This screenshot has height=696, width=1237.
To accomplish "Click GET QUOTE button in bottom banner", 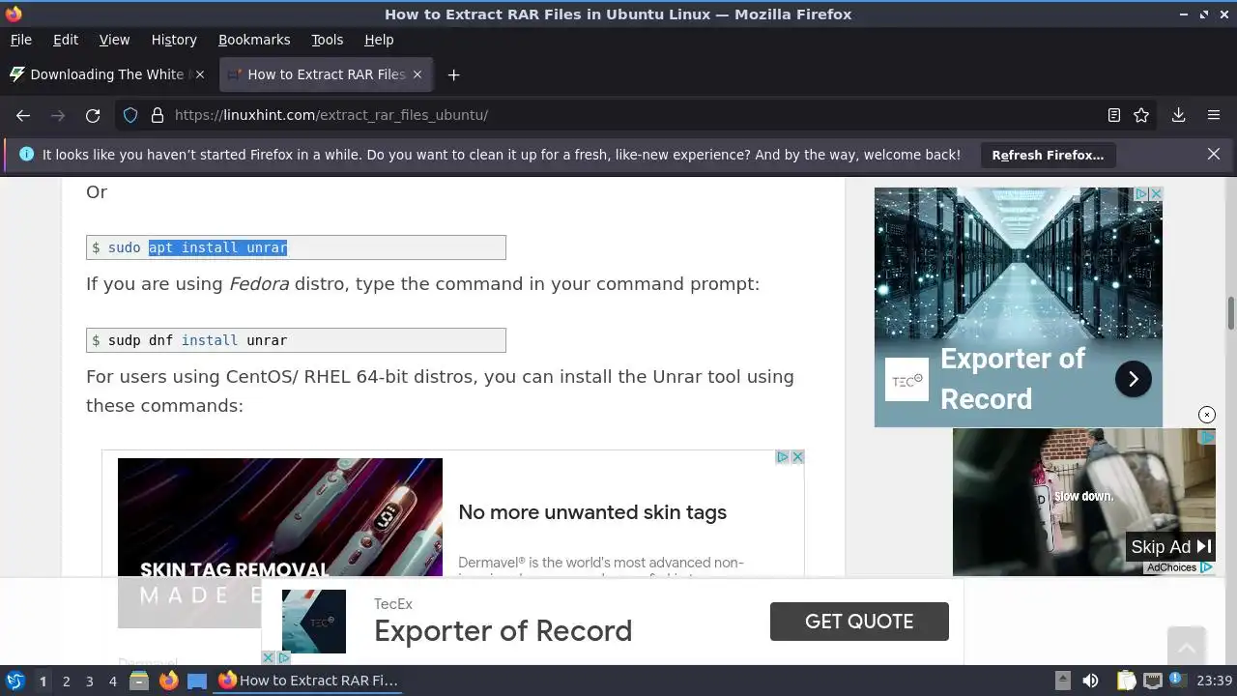I will [859, 622].
